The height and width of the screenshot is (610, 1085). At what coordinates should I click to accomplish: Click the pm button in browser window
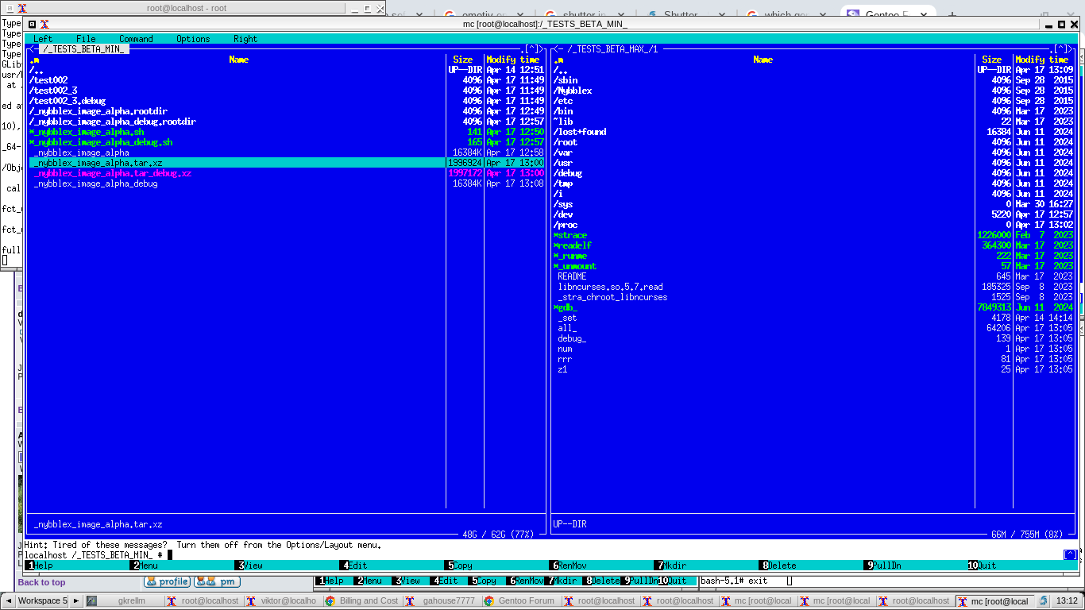[217, 581]
